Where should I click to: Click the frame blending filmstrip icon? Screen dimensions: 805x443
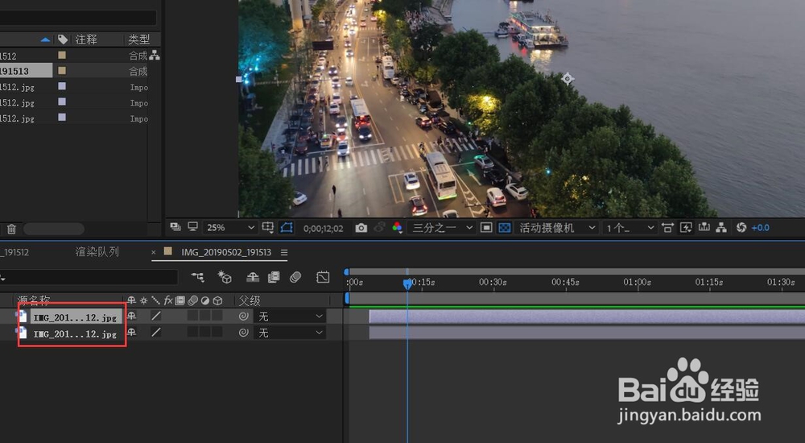(x=274, y=277)
